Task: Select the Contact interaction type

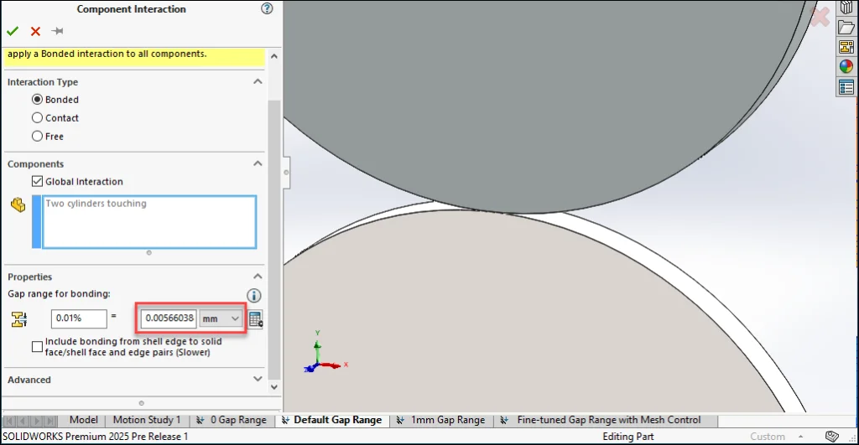Action: pos(37,117)
